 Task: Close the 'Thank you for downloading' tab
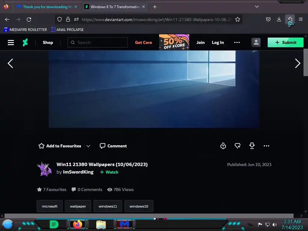pos(76,7)
